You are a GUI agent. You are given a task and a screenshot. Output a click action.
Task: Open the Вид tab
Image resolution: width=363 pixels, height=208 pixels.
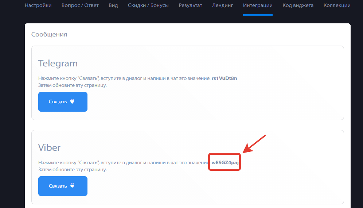coord(113,5)
